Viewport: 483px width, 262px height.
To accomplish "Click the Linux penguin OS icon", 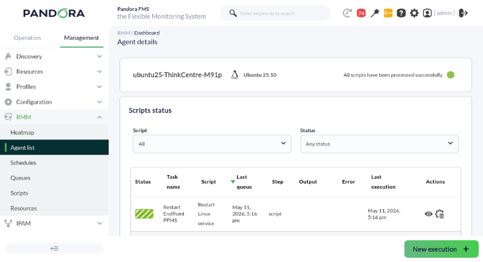I will [235, 75].
